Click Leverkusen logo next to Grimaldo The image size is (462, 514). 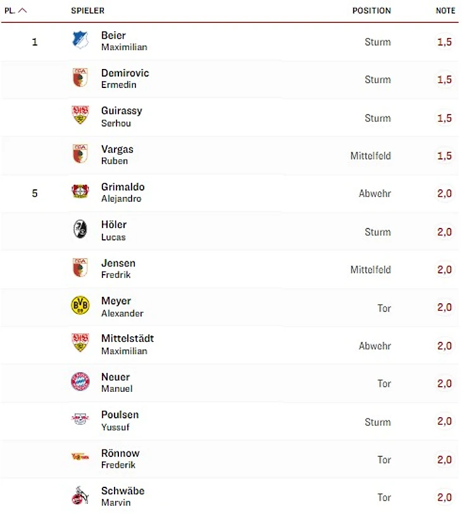pos(80,192)
